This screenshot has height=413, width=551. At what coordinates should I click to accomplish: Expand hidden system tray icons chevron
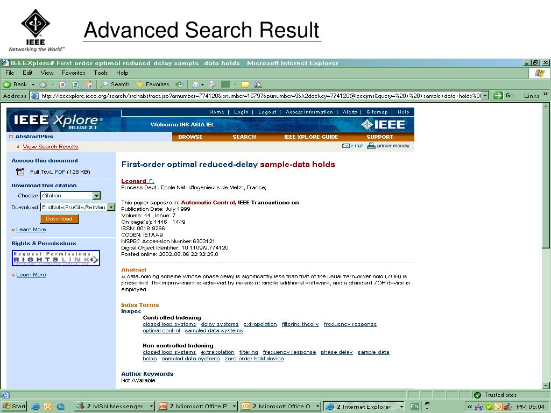tap(469, 407)
